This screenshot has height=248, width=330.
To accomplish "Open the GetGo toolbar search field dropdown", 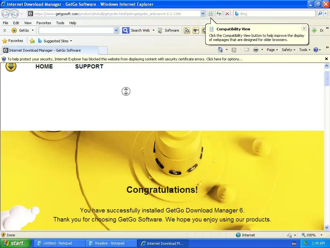I will [116, 30].
